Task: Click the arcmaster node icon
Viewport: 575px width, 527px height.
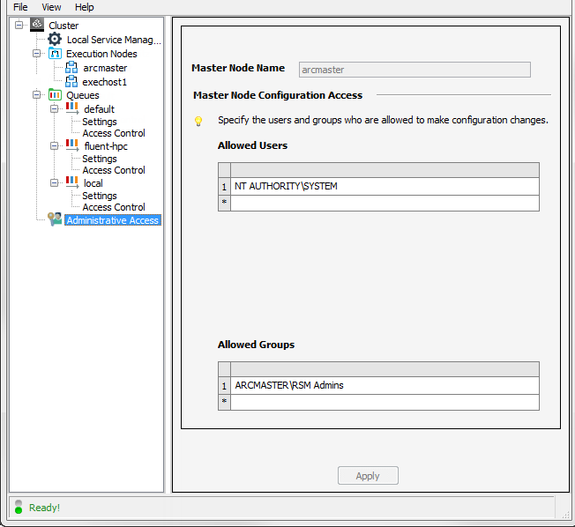Action: pos(71,68)
